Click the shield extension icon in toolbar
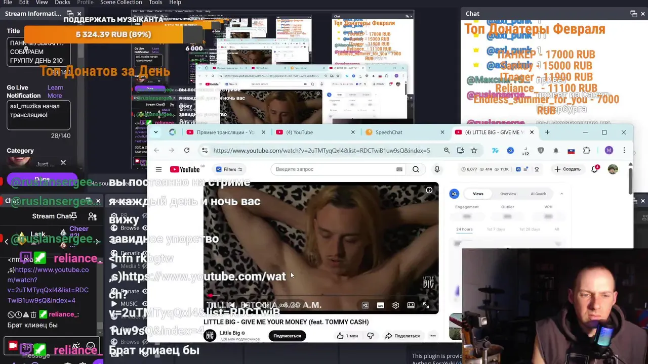This screenshot has height=364, width=648. 541,150
